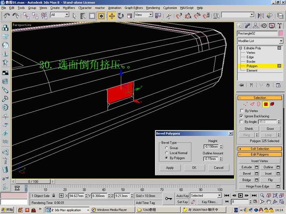The image size is (286, 214).
Task: Click the 0 / 100 time slider
Action: 33,181
